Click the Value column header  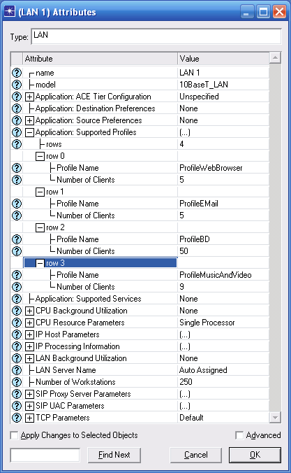click(x=223, y=59)
